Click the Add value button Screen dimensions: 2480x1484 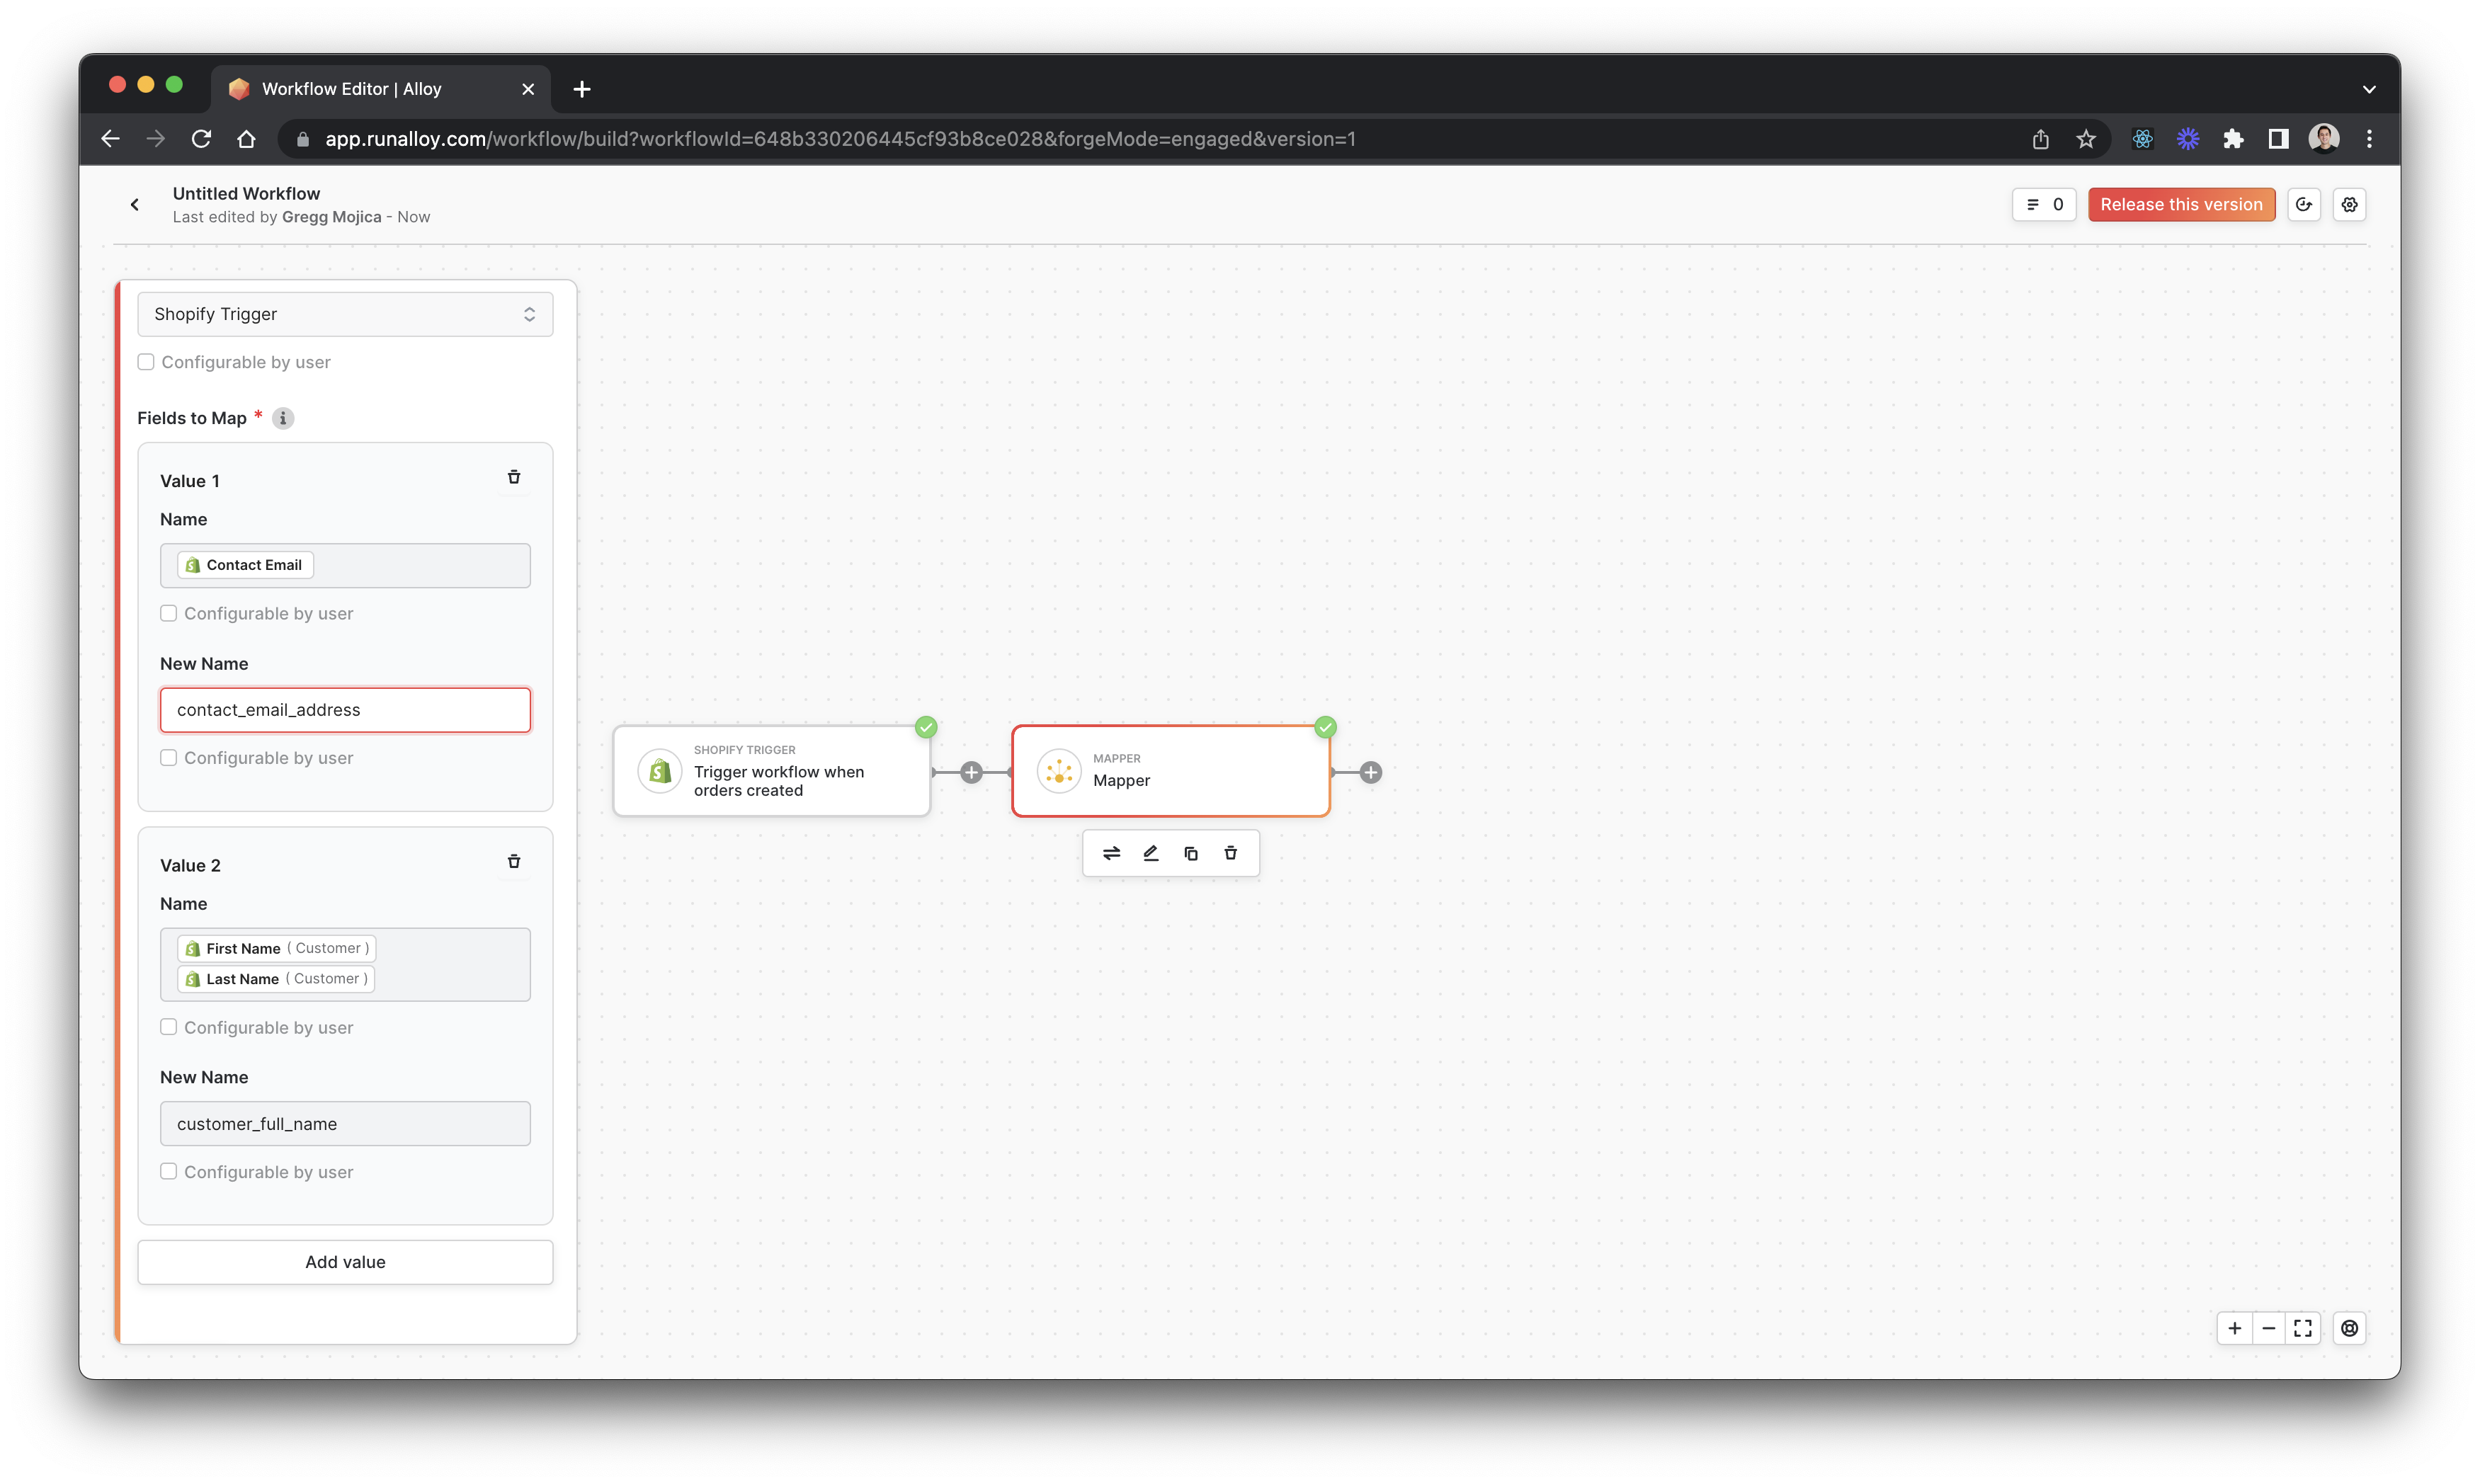(345, 1262)
